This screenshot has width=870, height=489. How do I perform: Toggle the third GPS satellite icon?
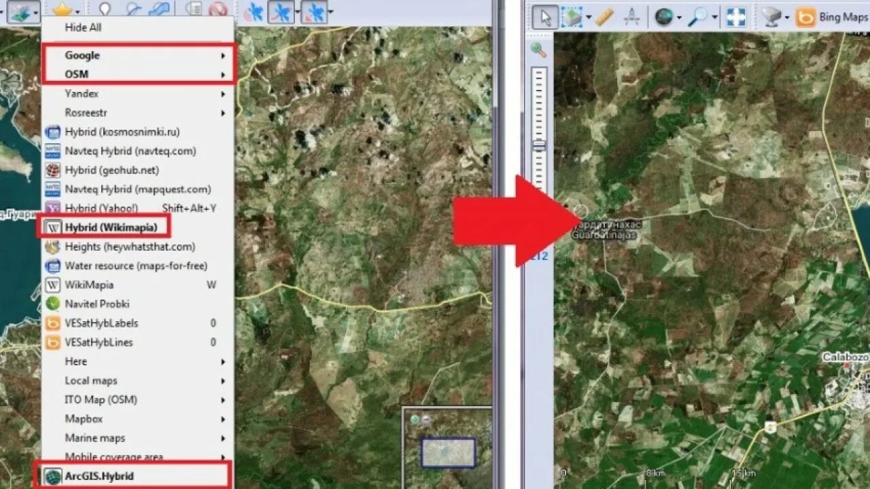pos(313,12)
